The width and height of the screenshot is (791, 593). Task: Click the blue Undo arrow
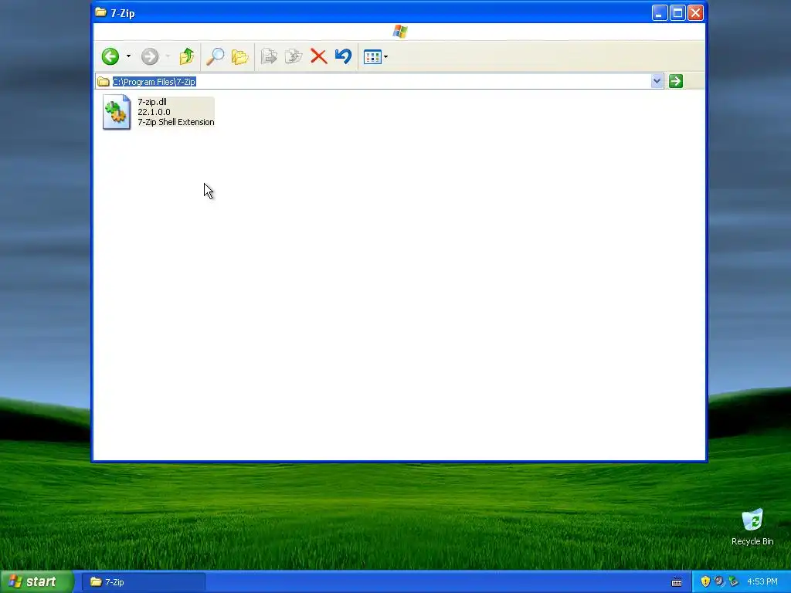pyautogui.click(x=343, y=56)
